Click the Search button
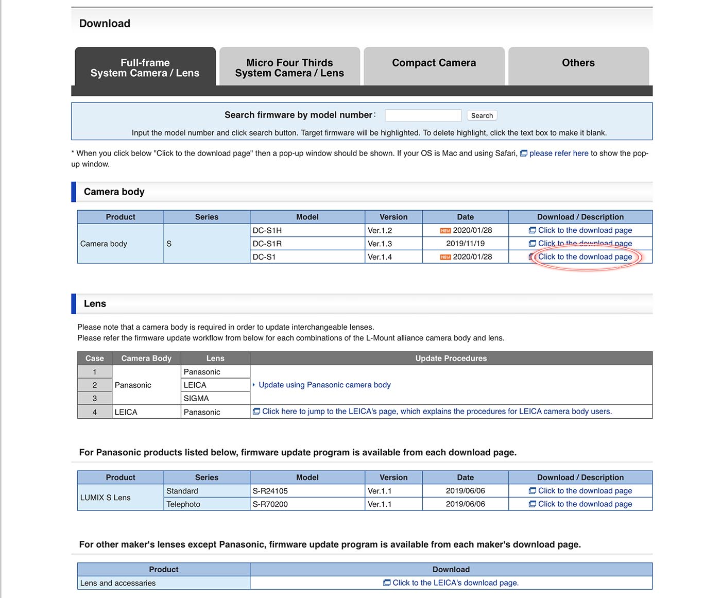Image resolution: width=721 pixels, height=598 pixels. tap(482, 115)
